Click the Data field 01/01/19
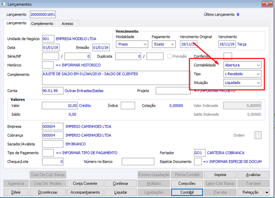Viewport: 275px width, 198px height. tap(51, 48)
